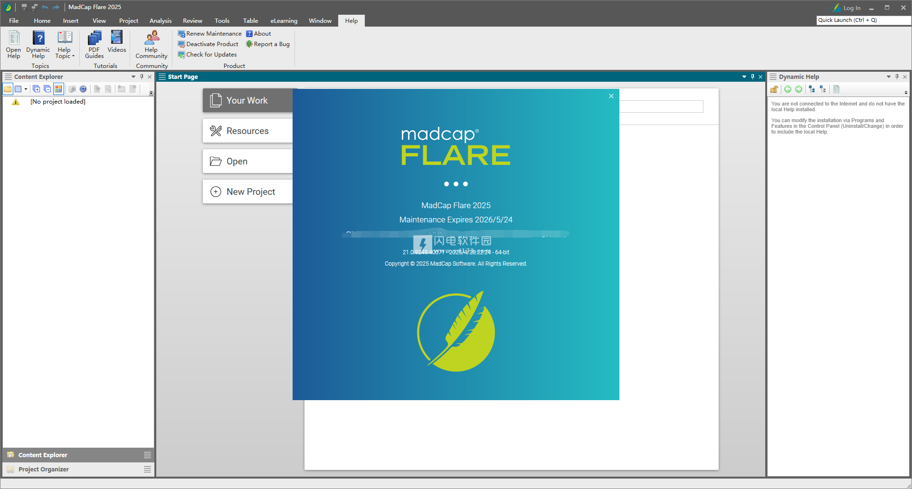This screenshot has width=912, height=489.
Task: Click the unlock icon in Dynamic Help
Action: (774, 89)
